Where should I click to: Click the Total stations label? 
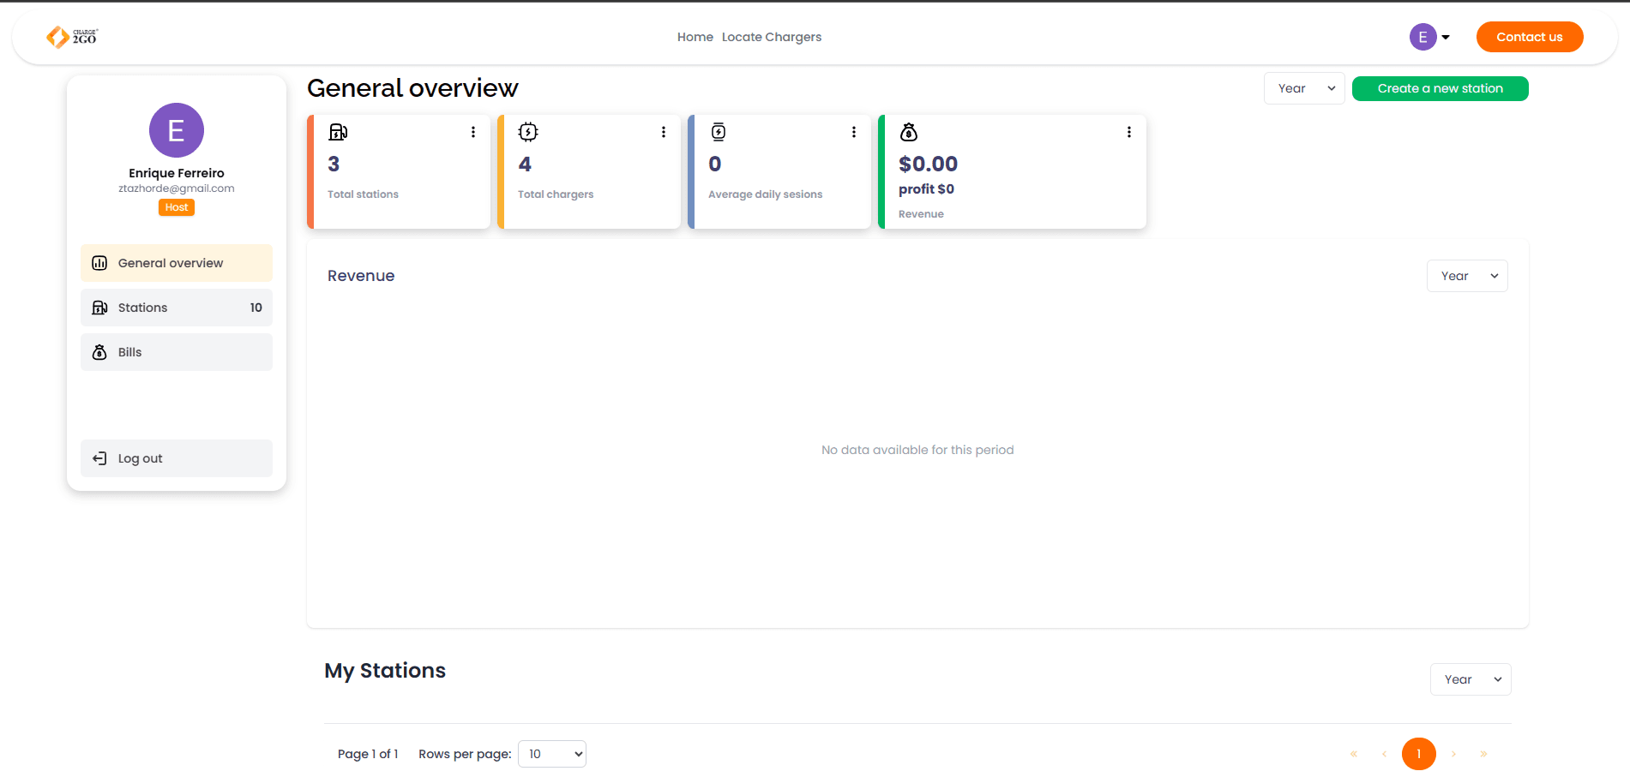[363, 194]
